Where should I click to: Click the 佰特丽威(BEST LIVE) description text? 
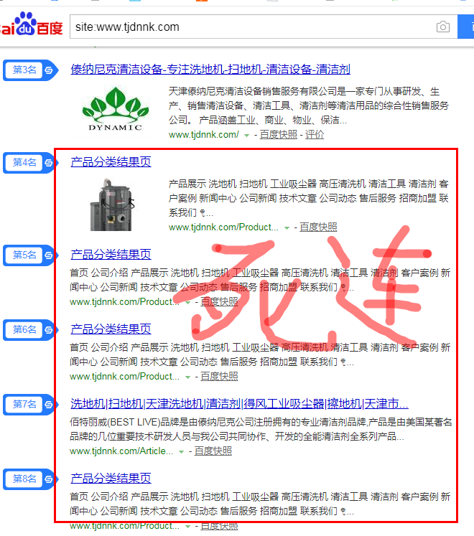tap(261, 429)
